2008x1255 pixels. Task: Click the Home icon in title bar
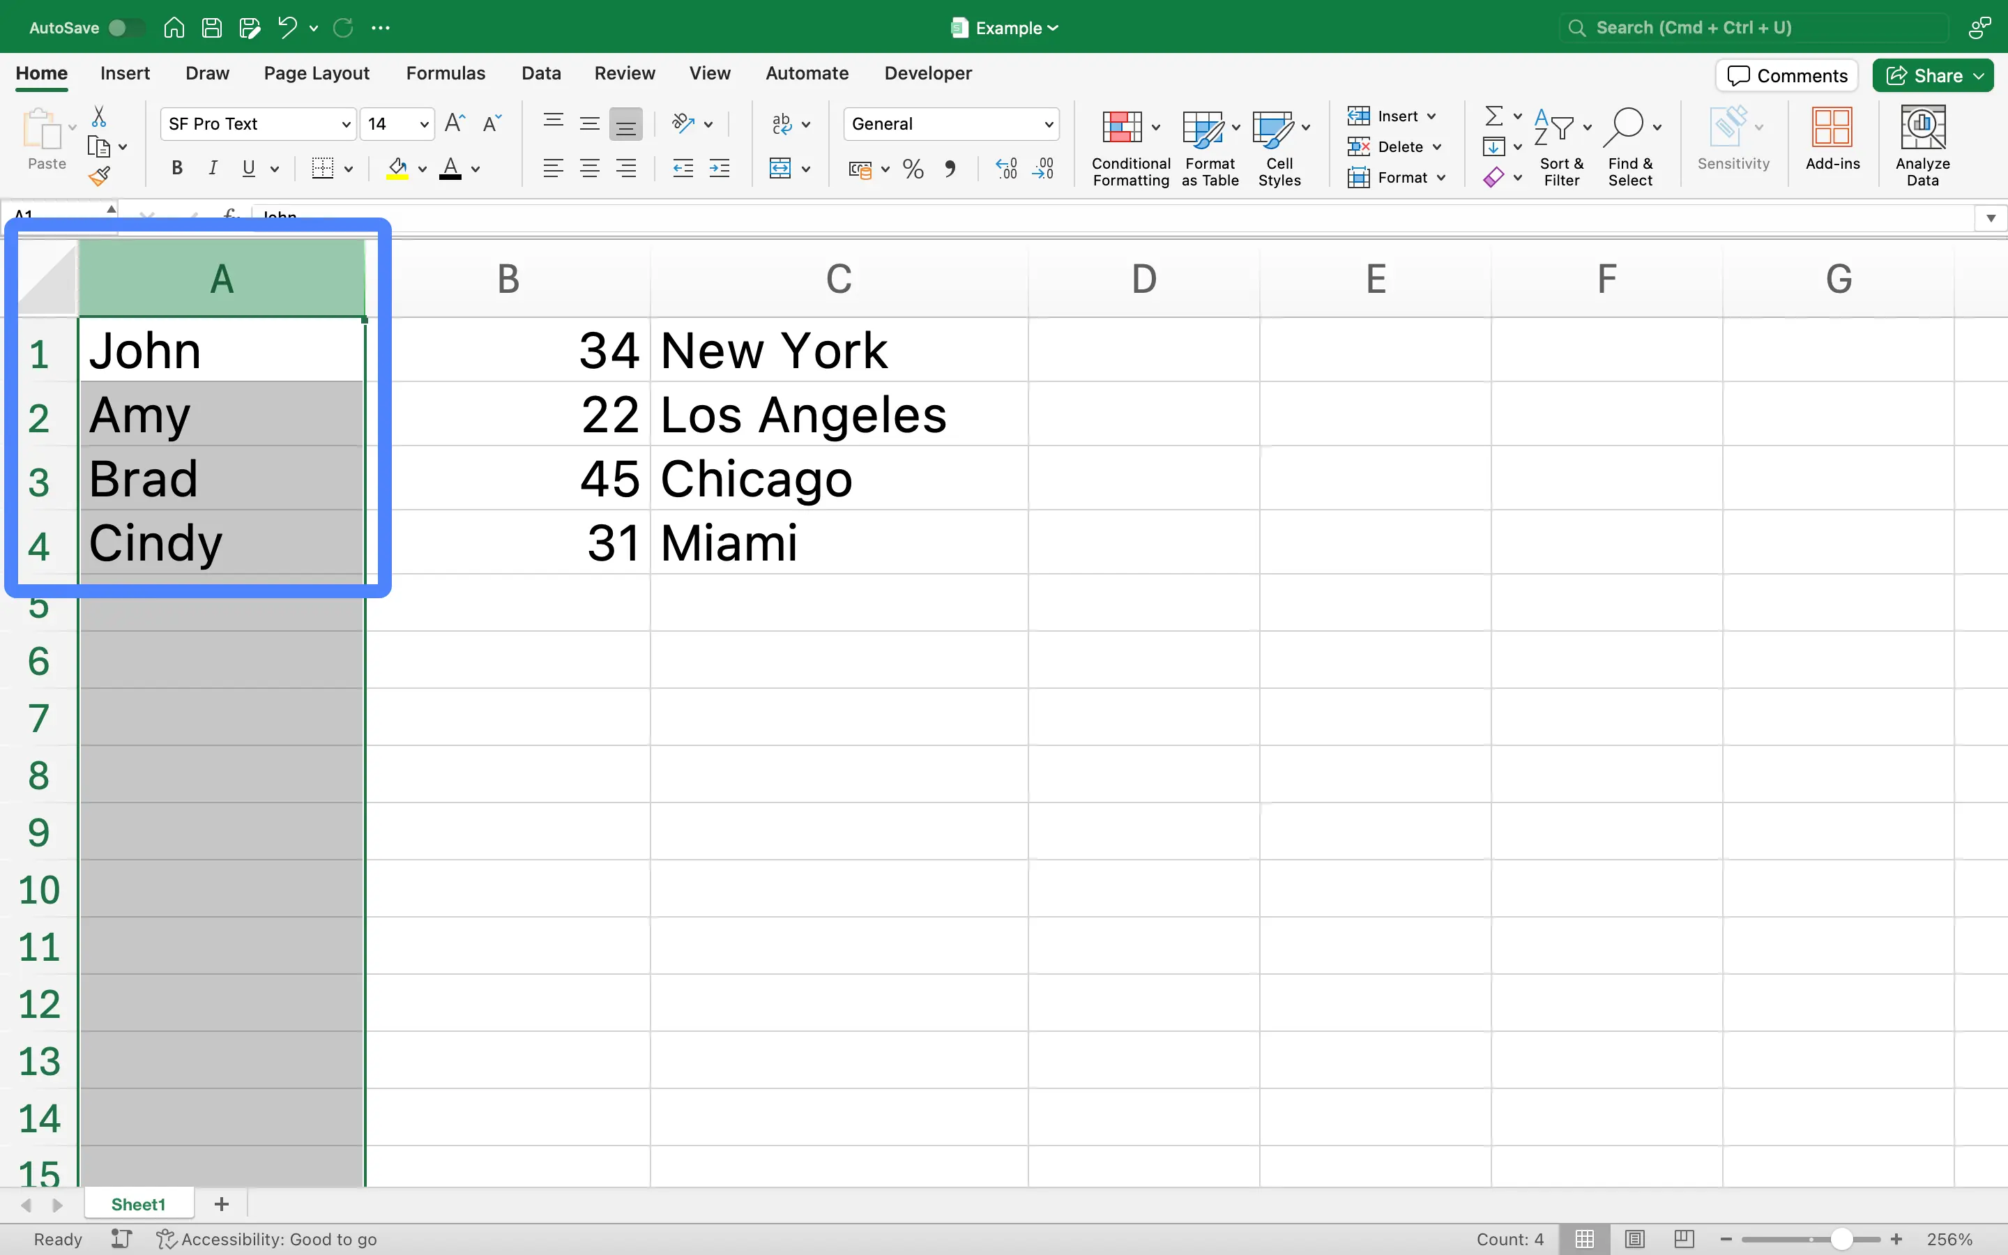click(x=174, y=27)
